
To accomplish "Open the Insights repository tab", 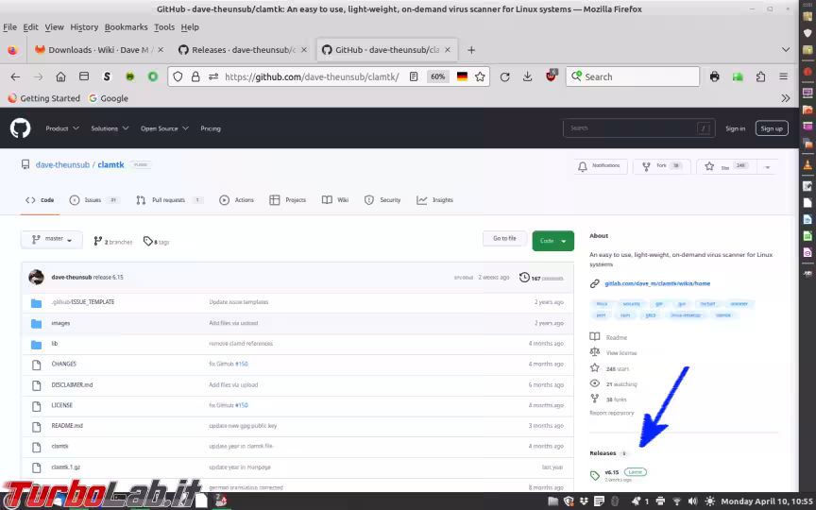I will [x=435, y=200].
